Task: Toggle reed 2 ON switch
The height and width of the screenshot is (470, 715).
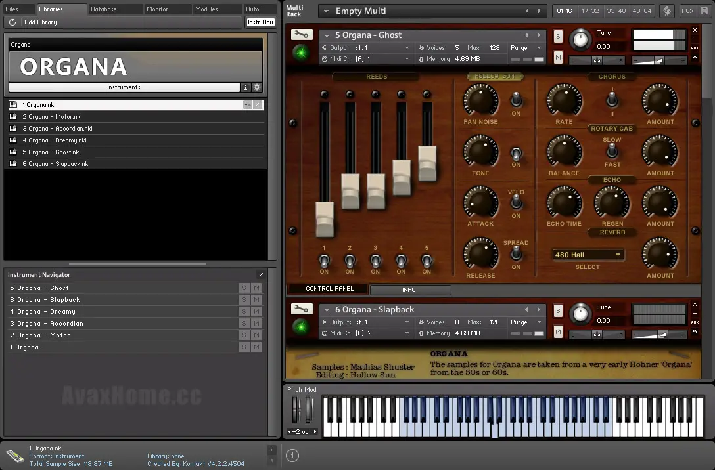Action: [x=350, y=261]
